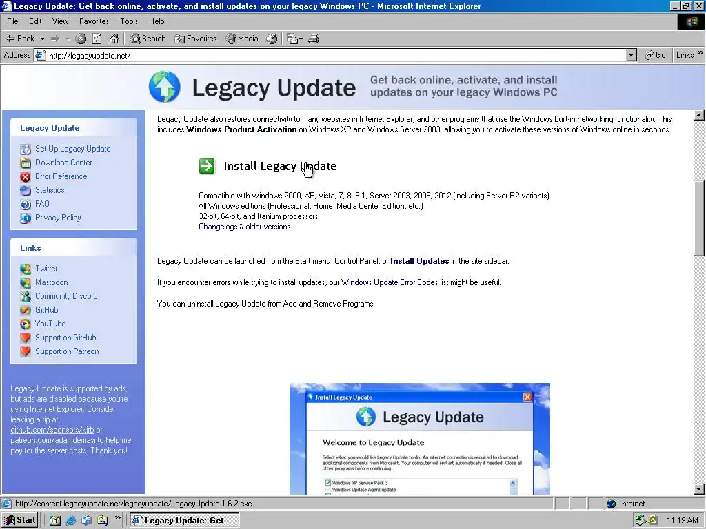Click the Windows Start button

(x=19, y=521)
